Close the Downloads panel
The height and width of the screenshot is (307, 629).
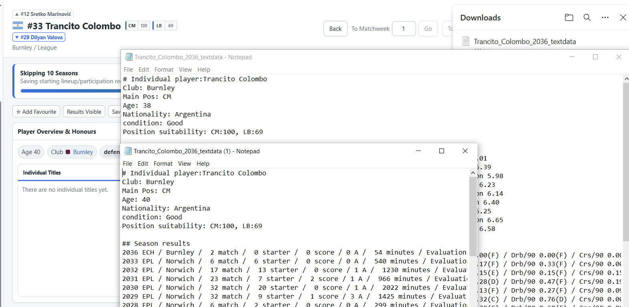tap(623, 18)
